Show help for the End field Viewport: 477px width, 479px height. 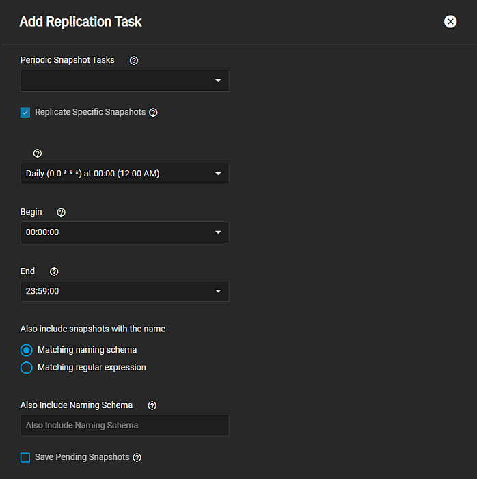pyautogui.click(x=55, y=271)
